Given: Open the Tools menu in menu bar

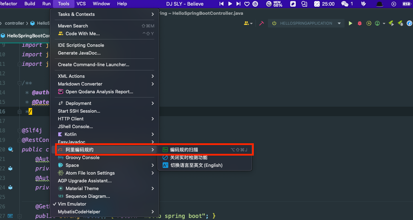Looking at the screenshot, I should pos(64,4).
